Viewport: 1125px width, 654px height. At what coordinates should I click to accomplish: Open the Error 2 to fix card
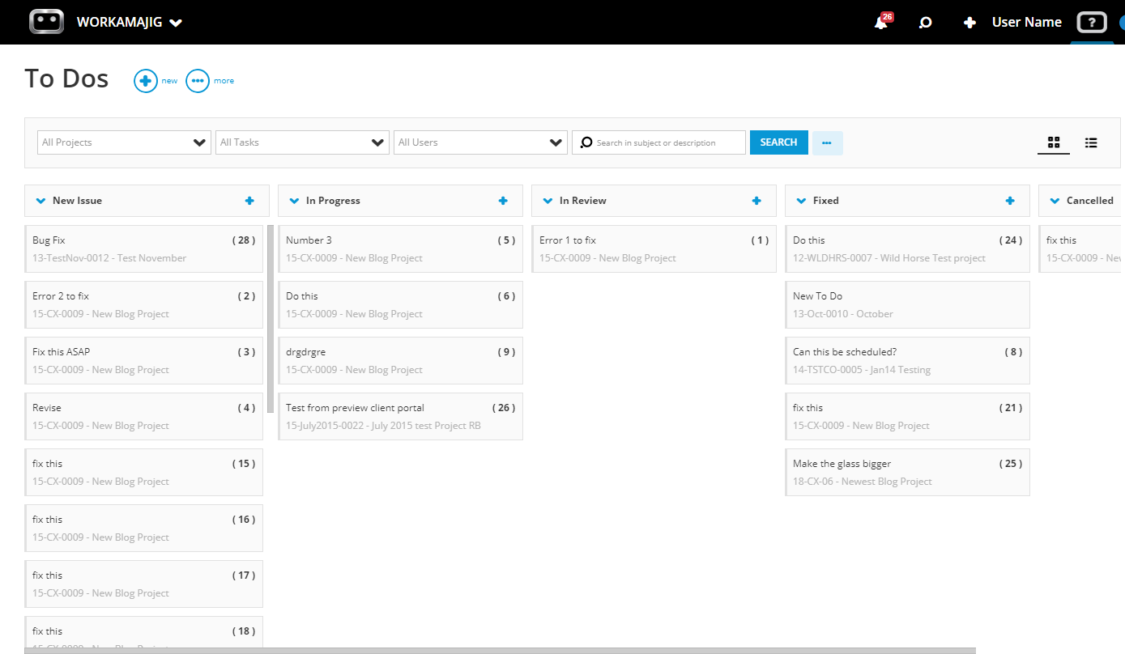click(x=143, y=304)
